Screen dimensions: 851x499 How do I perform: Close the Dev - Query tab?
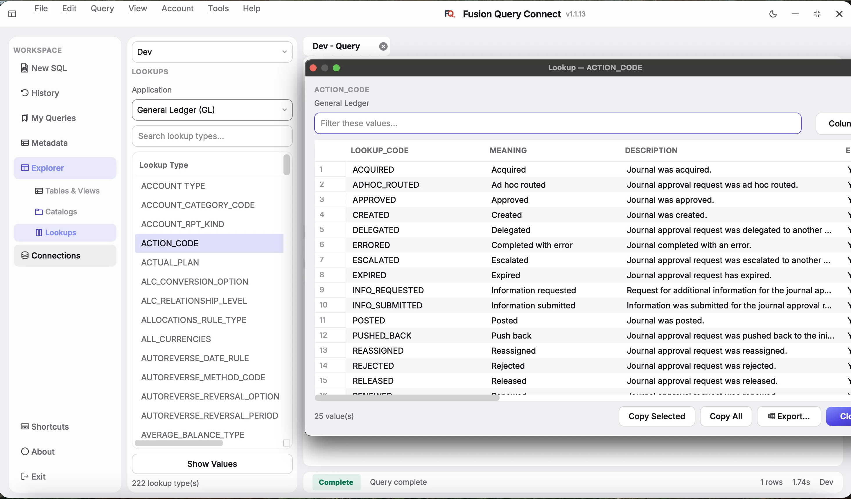pyautogui.click(x=383, y=46)
